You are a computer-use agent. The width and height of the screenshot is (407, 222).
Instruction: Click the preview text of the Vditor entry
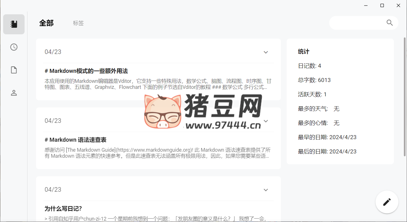click(x=158, y=84)
